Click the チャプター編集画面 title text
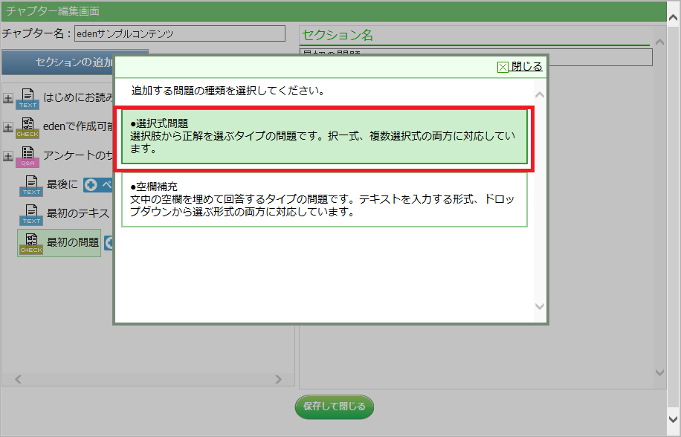Image resolution: width=681 pixels, height=437 pixels. click(53, 11)
